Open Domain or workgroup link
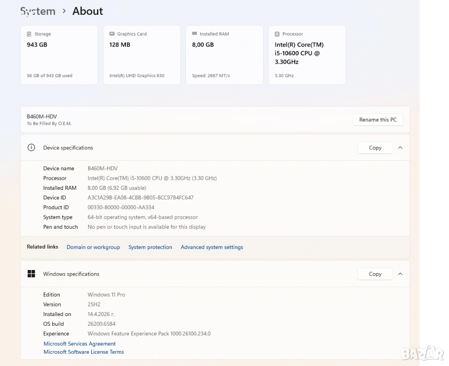The image size is (449, 366). pos(93,247)
